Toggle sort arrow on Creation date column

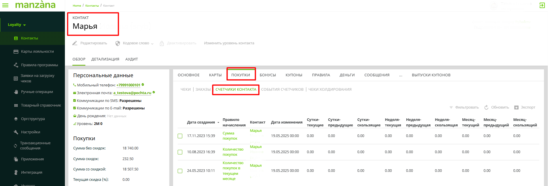(218, 123)
